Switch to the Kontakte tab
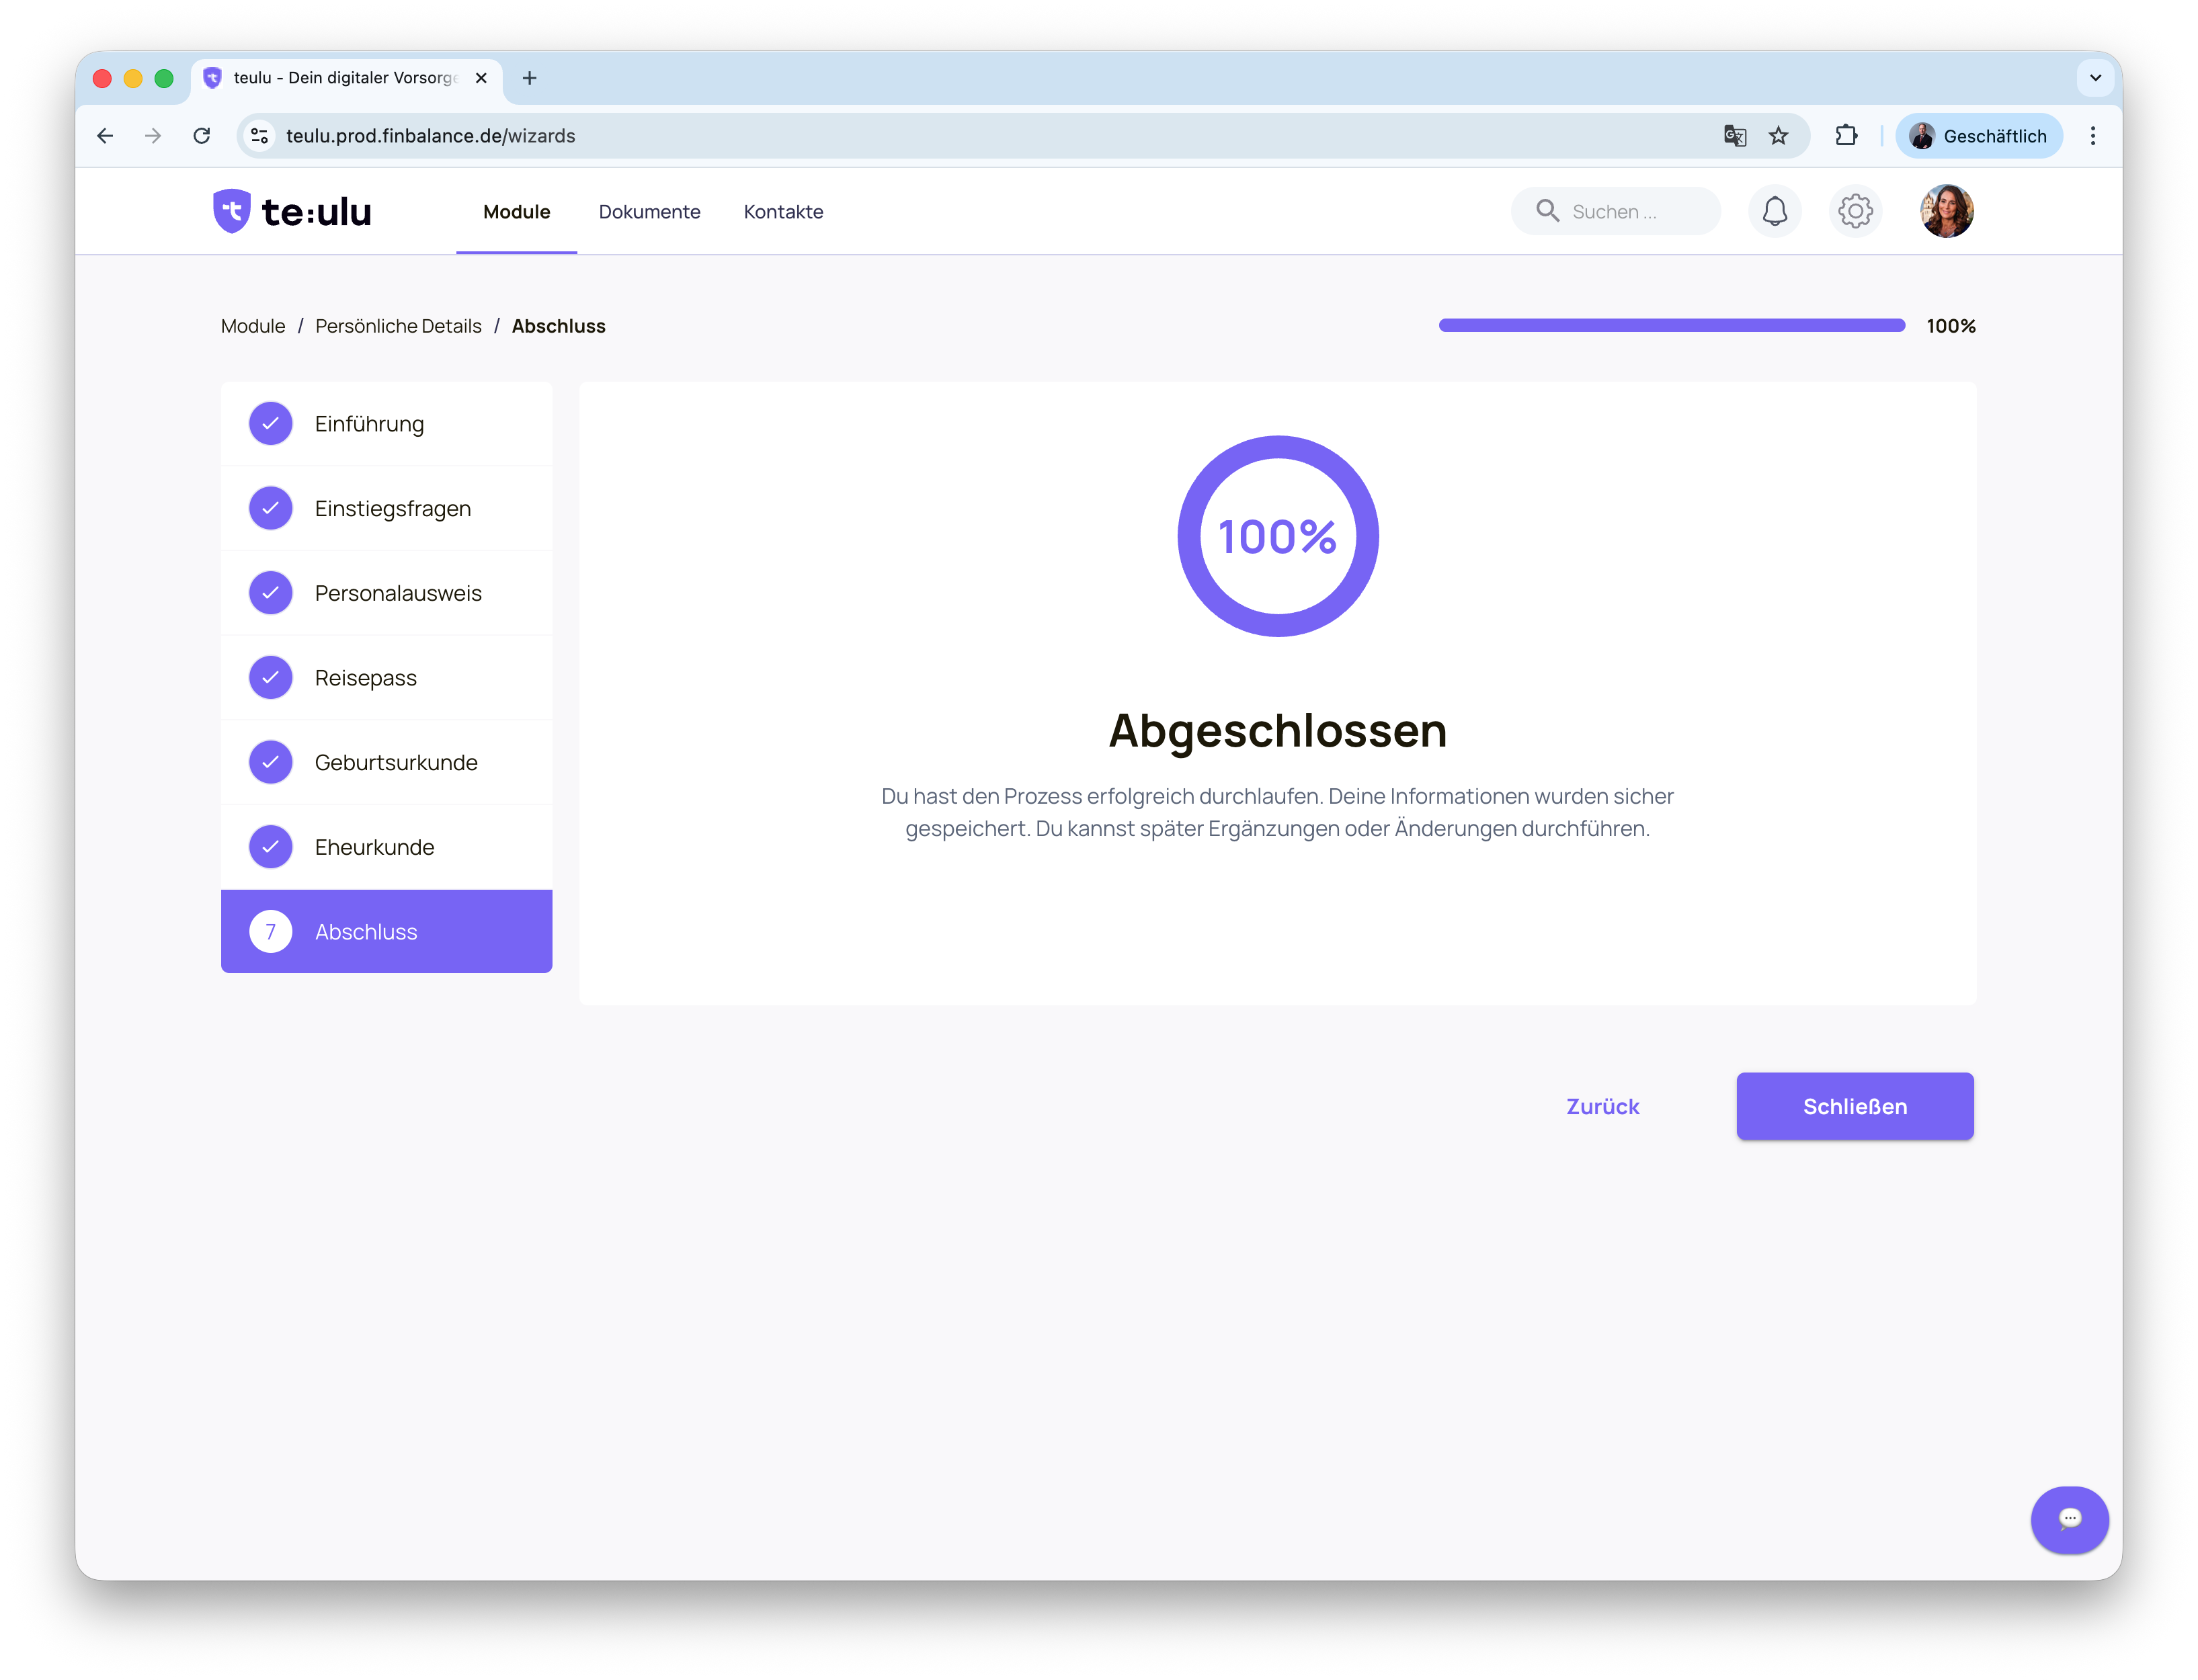The image size is (2198, 1680). (x=783, y=212)
